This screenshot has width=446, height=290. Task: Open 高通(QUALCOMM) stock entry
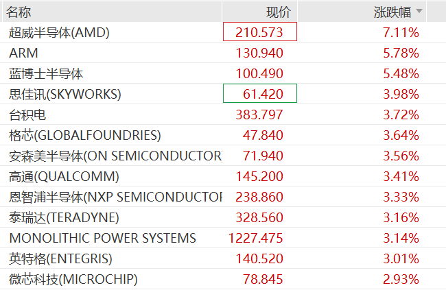click(64, 176)
